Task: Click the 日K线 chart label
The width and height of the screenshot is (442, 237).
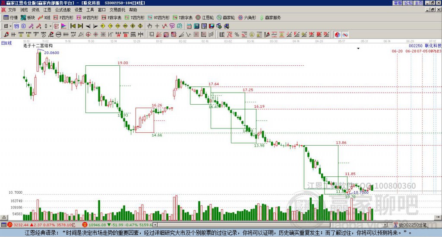Action: pyautogui.click(x=6, y=43)
